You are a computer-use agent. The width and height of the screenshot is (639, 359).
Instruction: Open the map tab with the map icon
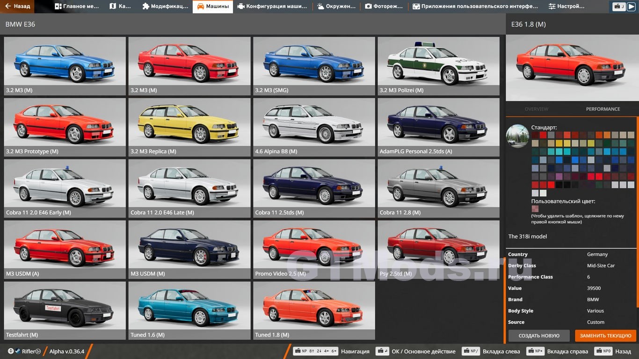120,7
